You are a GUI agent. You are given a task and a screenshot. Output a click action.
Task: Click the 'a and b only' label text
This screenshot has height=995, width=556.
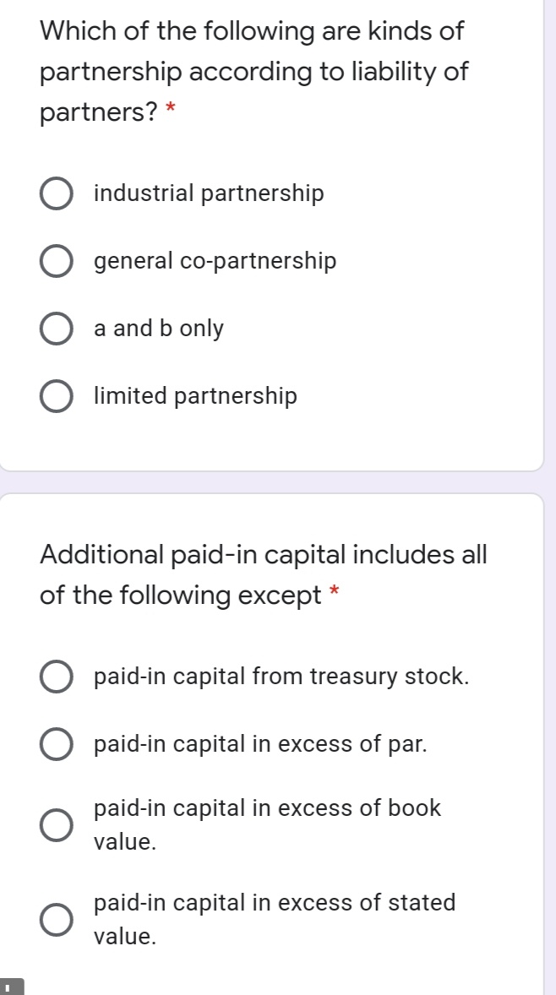coord(159,329)
